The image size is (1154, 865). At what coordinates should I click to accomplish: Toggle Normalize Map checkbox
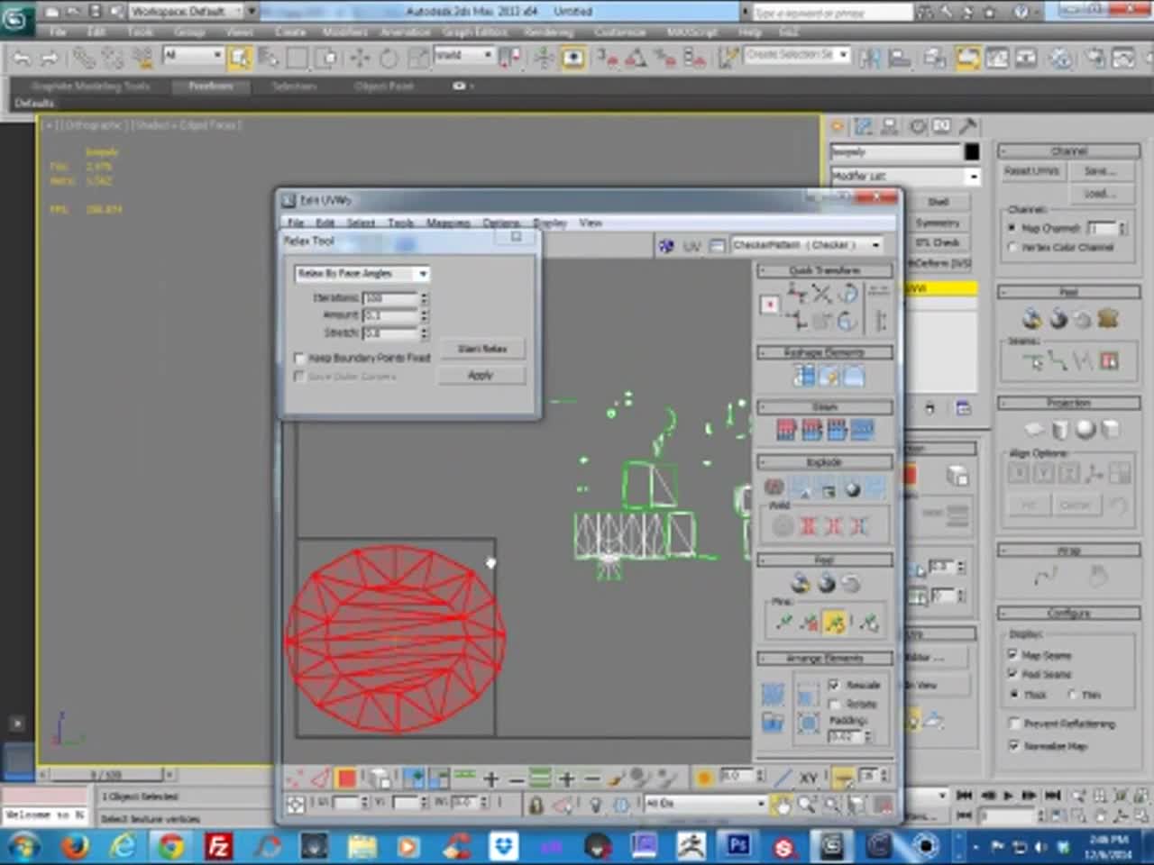point(1013,745)
